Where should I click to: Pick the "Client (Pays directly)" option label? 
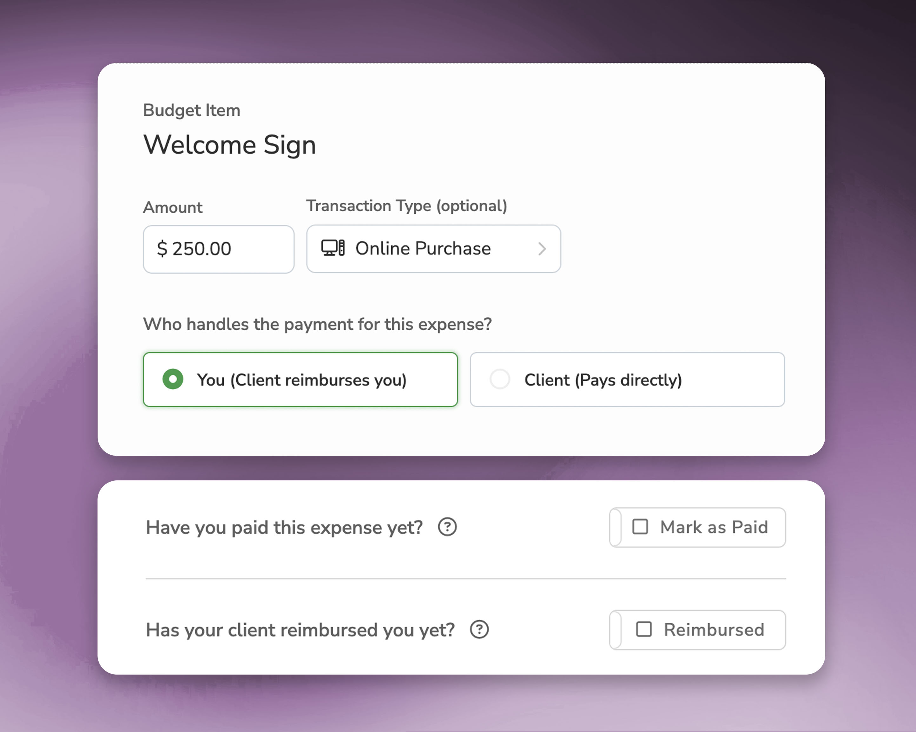603,380
